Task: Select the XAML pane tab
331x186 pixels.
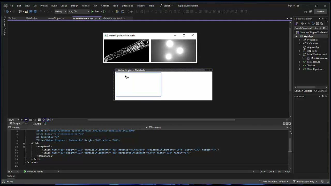Action: tap(37, 124)
